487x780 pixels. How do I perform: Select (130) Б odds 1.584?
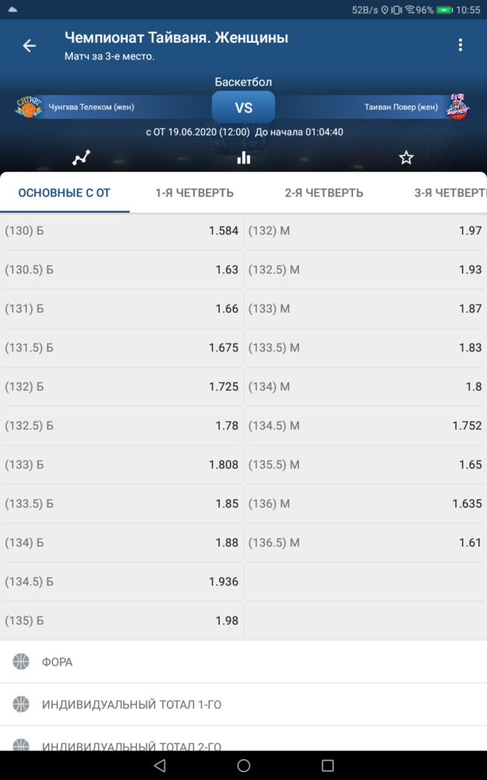(122, 231)
